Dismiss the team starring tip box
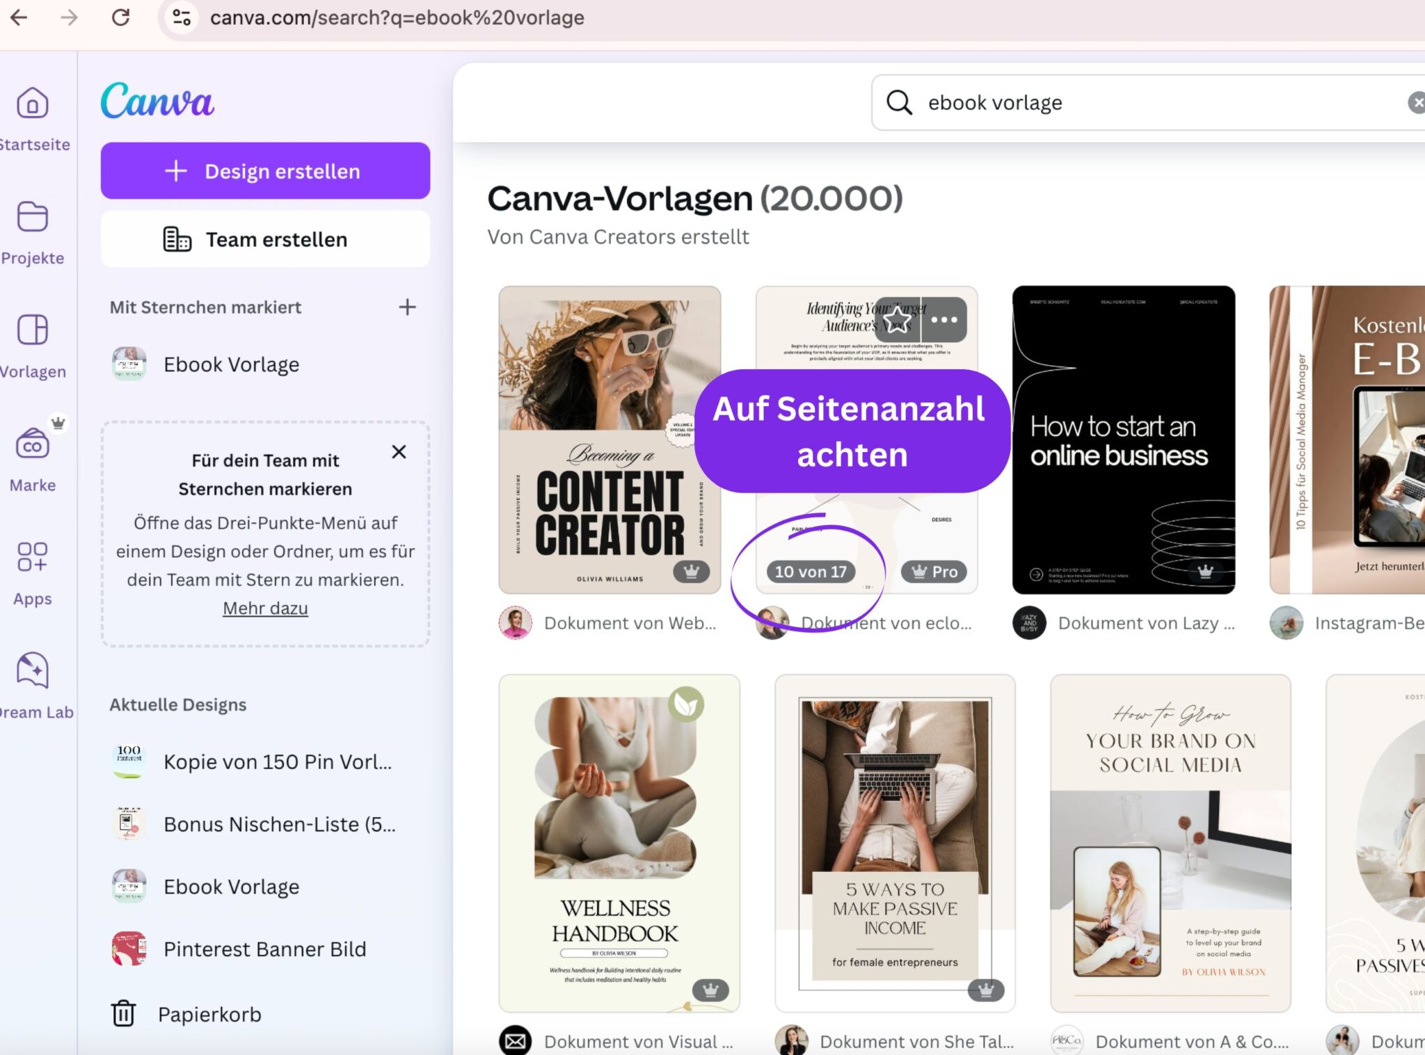The width and height of the screenshot is (1425, 1055). pos(399,451)
